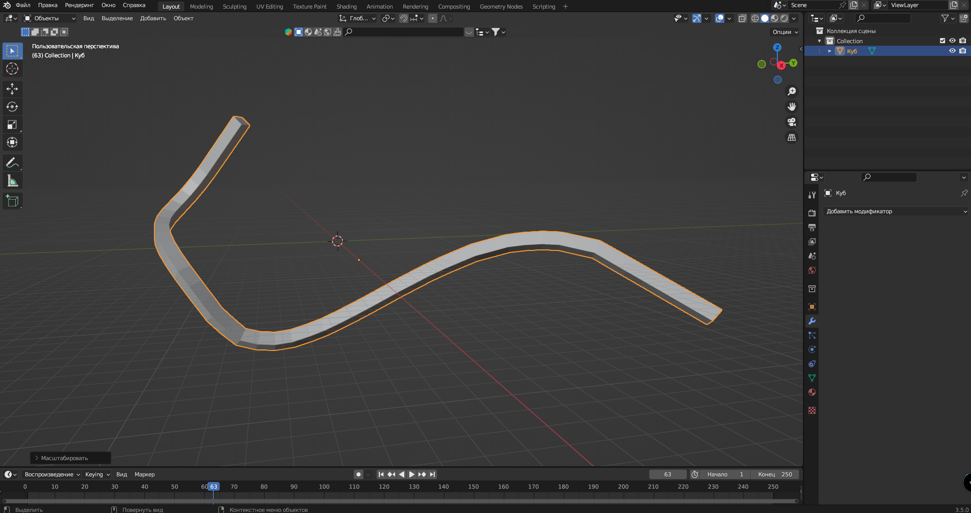This screenshot has height=513, width=971.
Task: Select the Move tool in the toolbar
Action: coord(12,89)
